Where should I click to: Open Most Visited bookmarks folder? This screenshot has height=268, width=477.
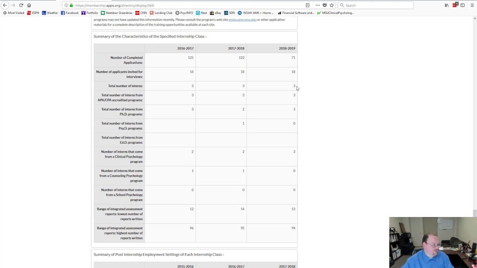(13, 13)
